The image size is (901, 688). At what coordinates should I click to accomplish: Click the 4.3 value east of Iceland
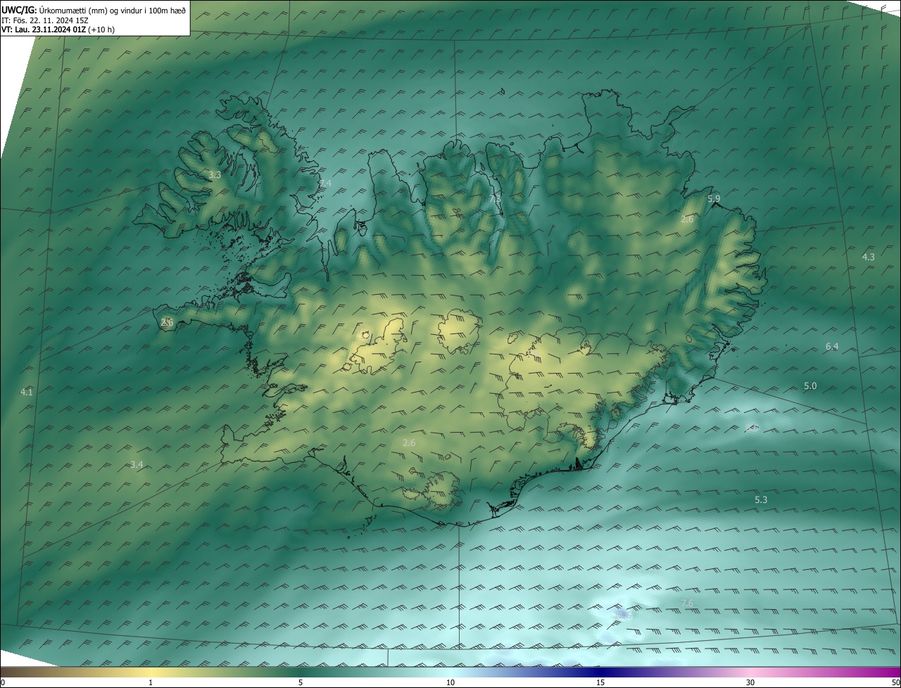pos(869,257)
